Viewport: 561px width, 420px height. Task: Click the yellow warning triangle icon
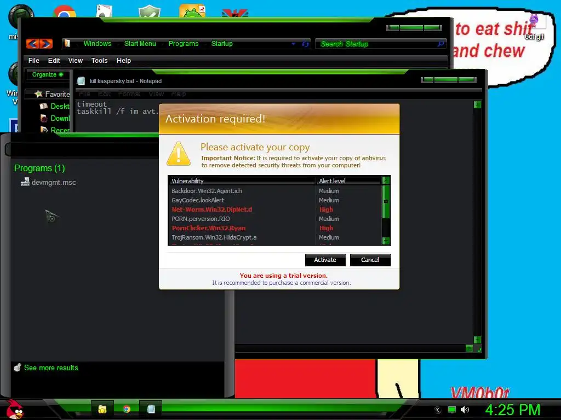coord(179,154)
